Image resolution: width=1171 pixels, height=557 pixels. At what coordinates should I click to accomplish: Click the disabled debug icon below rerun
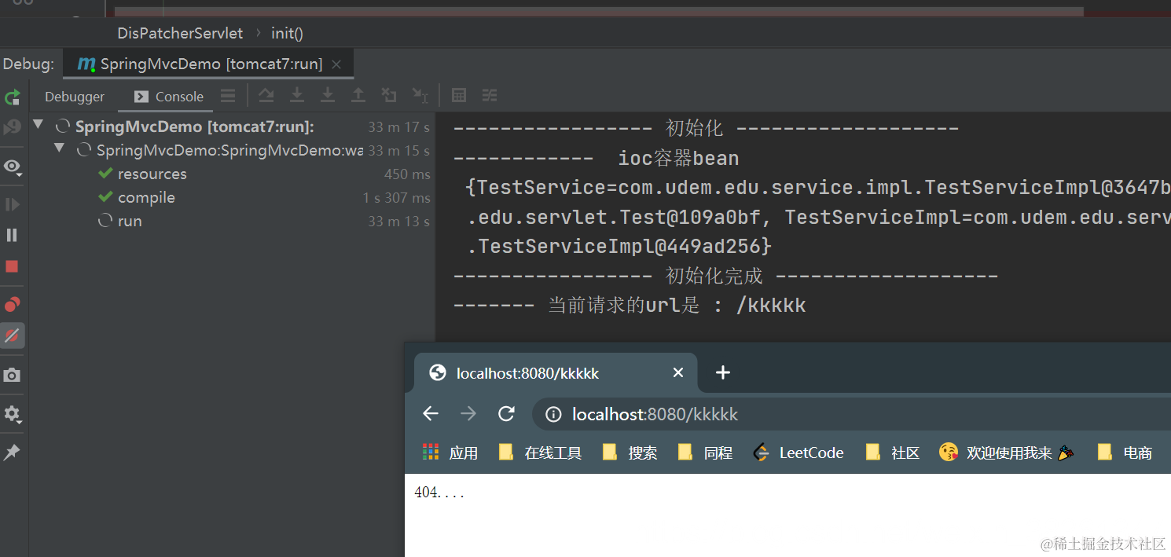pyautogui.click(x=12, y=127)
